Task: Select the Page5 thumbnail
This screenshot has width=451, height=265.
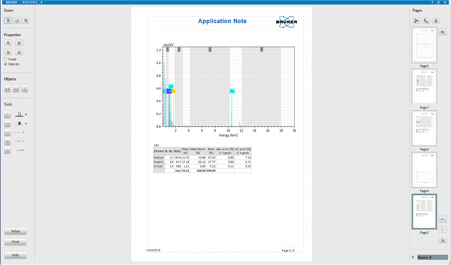Action: [424, 212]
